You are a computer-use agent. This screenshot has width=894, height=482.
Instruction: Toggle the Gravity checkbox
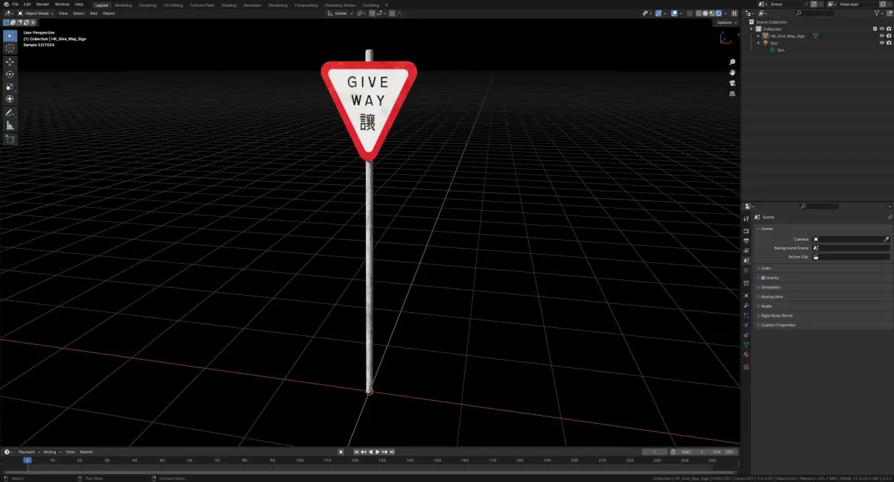click(x=763, y=278)
